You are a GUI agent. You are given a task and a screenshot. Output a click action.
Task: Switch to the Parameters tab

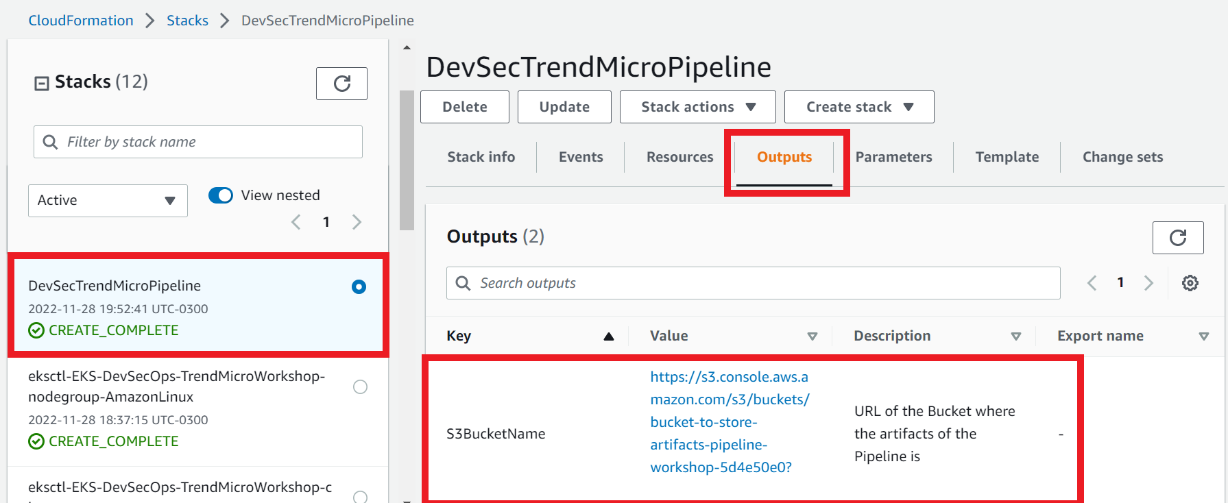tap(893, 157)
